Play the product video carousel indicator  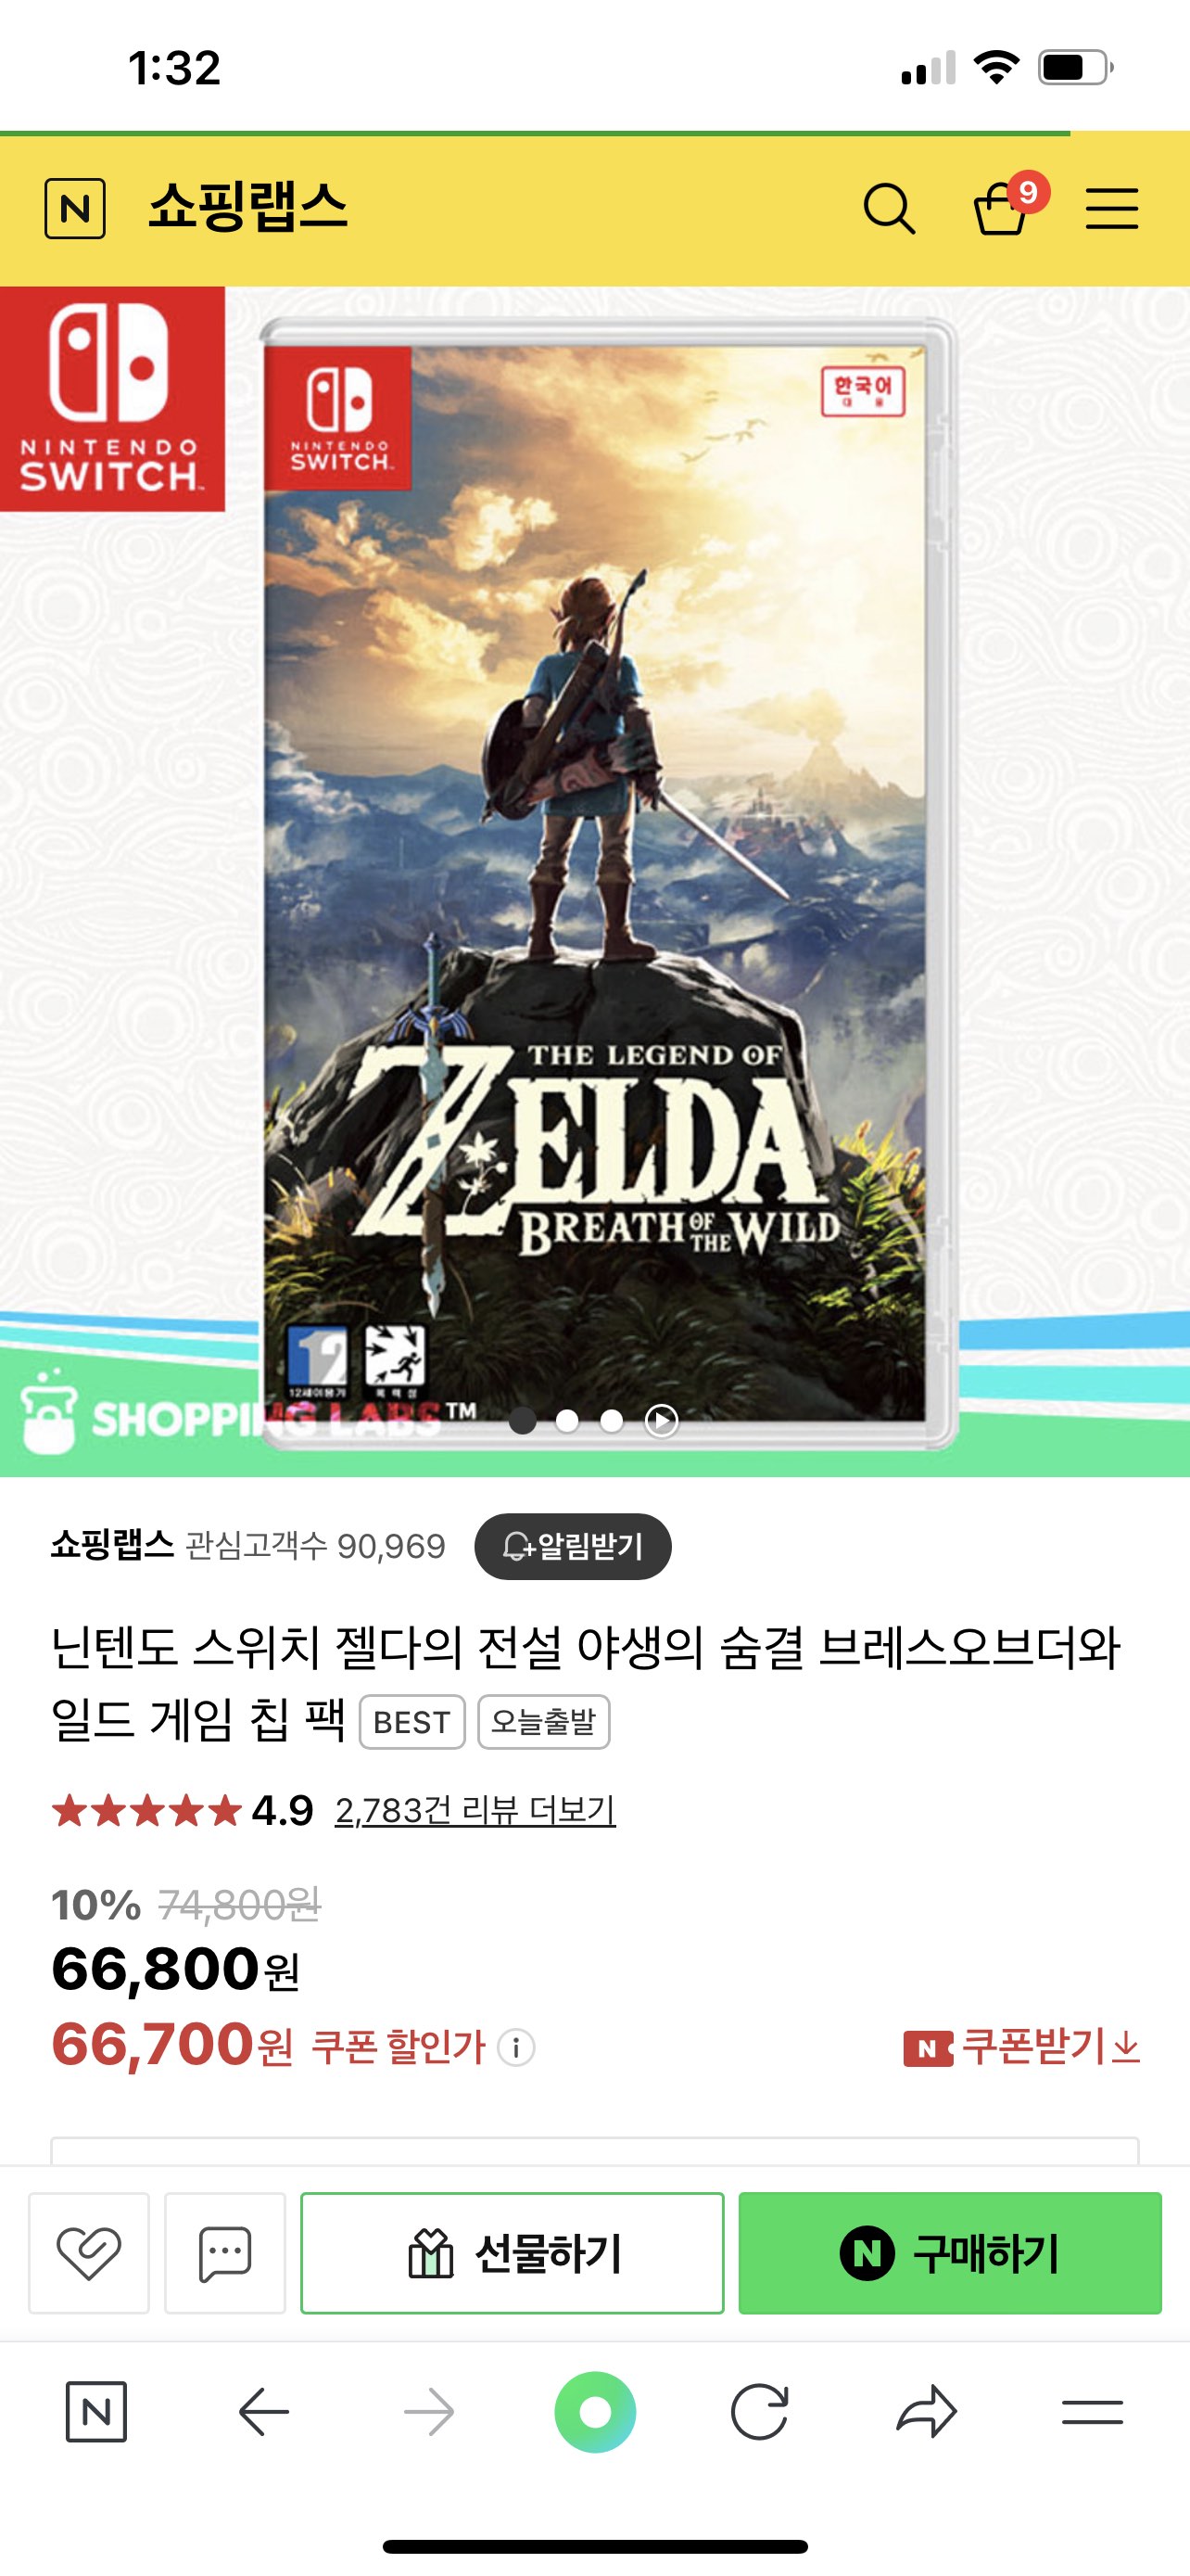tap(662, 1420)
